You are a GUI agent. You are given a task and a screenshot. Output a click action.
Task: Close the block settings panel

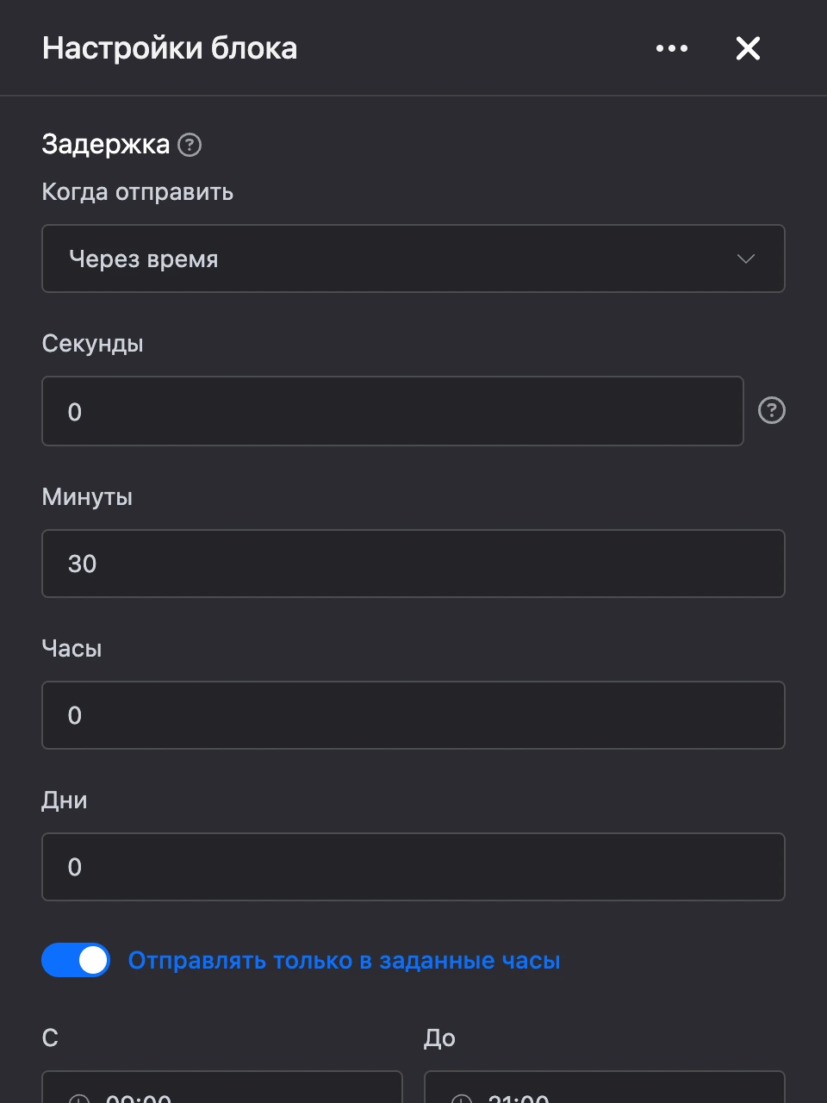[748, 48]
